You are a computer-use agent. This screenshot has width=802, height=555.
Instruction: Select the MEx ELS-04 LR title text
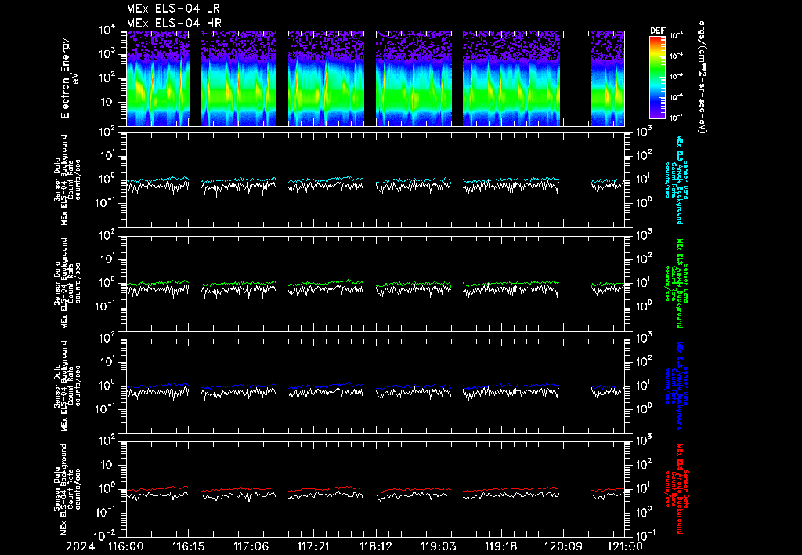pos(173,9)
